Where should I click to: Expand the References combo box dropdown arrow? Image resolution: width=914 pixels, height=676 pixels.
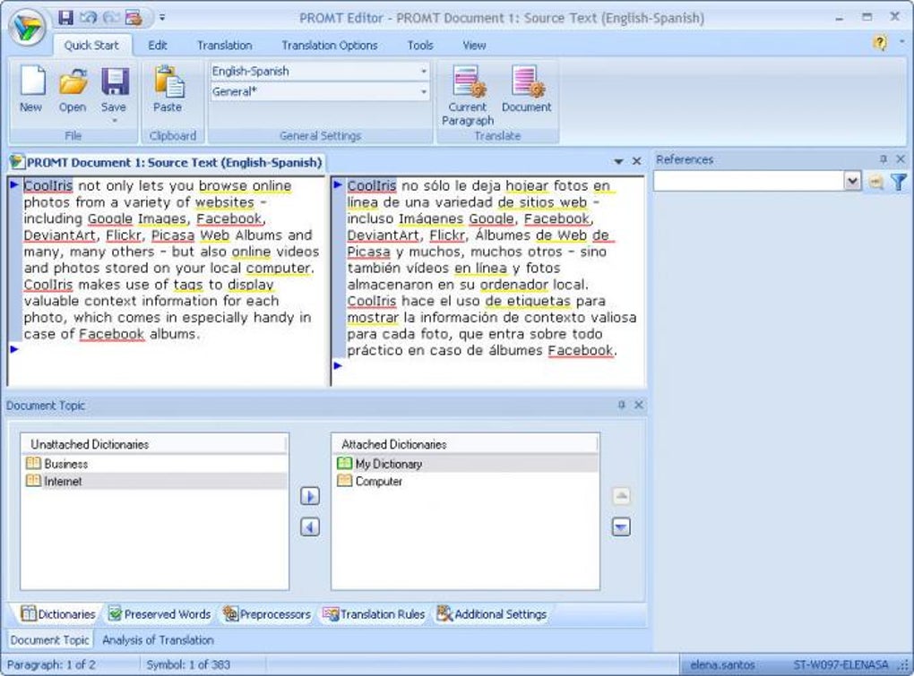(852, 182)
